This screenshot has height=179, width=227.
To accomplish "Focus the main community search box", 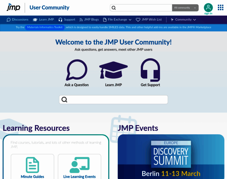I will click(113, 100).
